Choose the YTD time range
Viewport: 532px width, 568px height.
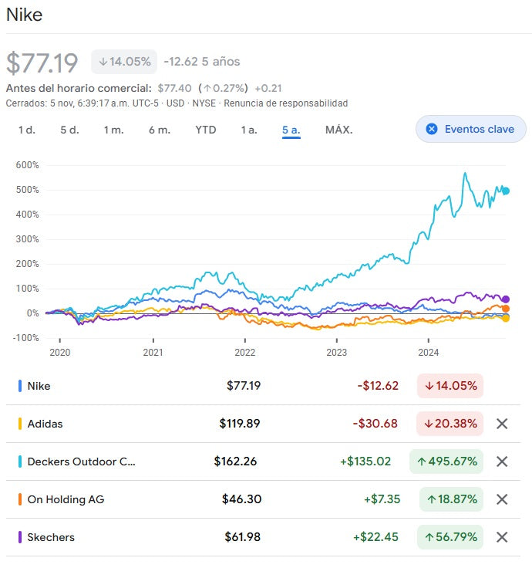point(206,130)
